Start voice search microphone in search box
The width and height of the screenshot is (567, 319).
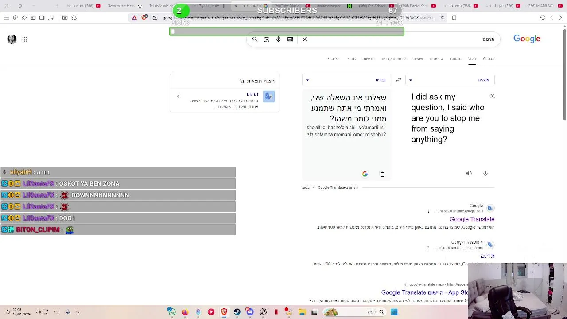278,39
